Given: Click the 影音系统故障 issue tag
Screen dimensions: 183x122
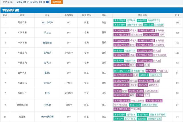Looking at the screenshot, I should pos(160,55).
